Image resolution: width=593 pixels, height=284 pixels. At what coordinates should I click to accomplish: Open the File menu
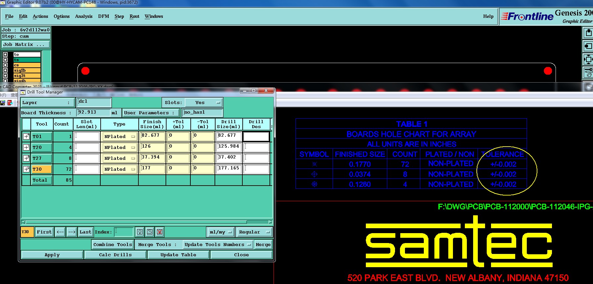pos(9,16)
